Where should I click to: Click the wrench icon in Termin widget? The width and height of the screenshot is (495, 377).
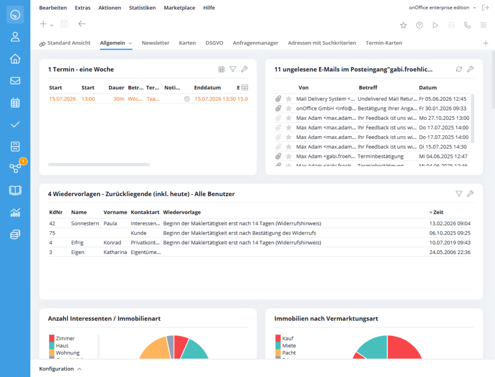click(x=244, y=70)
